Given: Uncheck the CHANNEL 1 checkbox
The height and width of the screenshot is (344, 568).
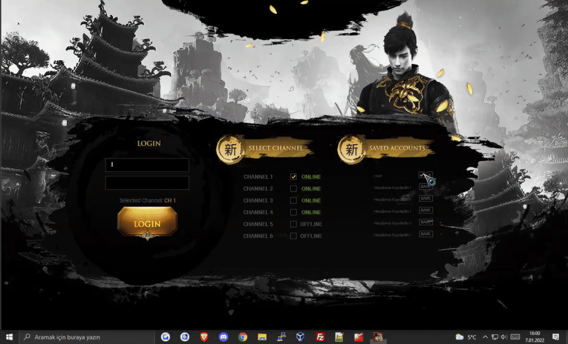Looking at the screenshot, I should 294,177.
